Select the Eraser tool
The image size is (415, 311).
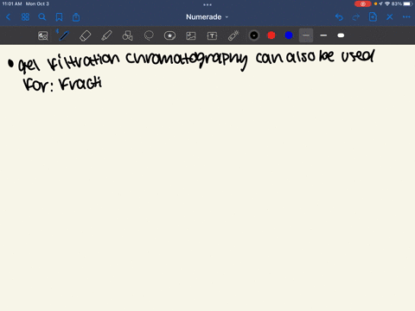tap(85, 35)
